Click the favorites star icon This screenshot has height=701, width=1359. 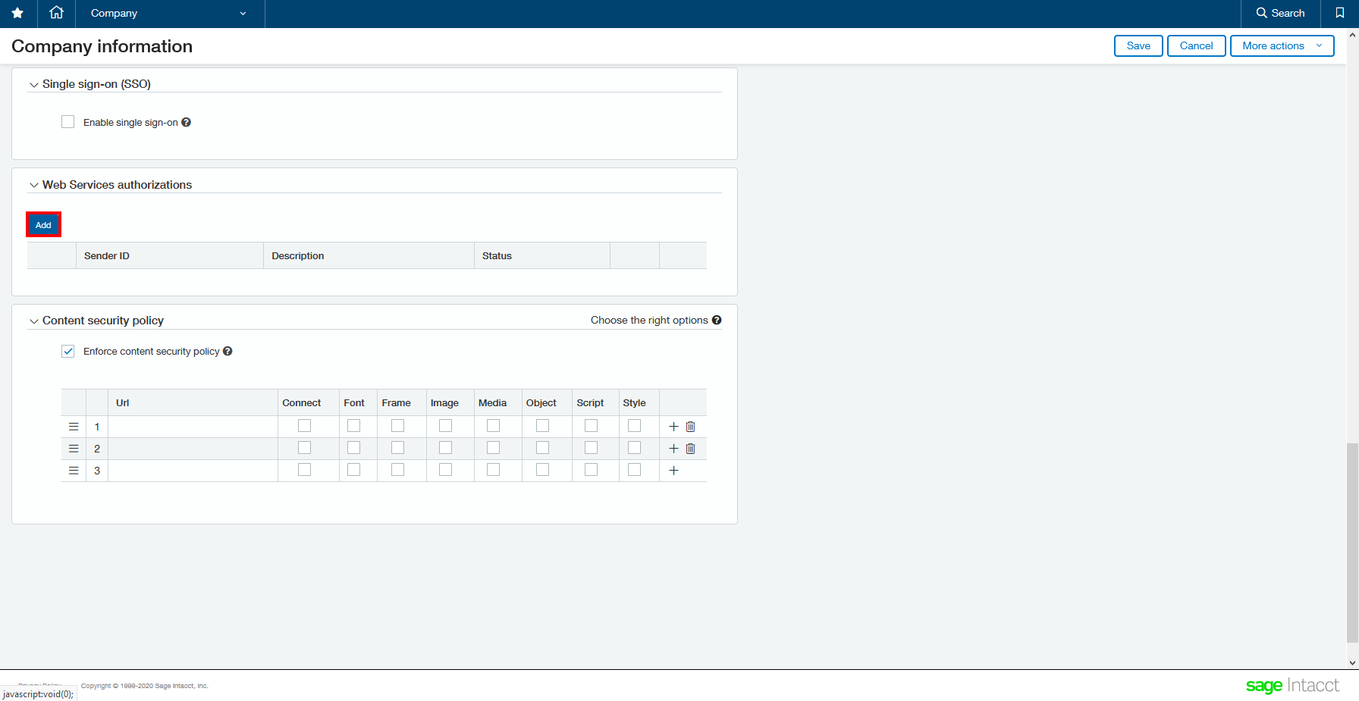tap(17, 13)
